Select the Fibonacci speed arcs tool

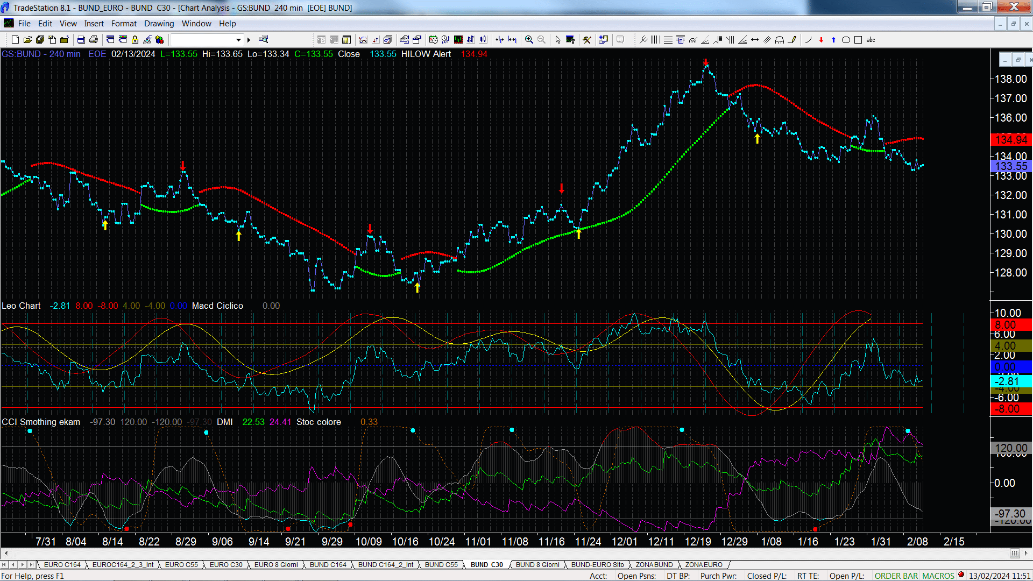693,39
